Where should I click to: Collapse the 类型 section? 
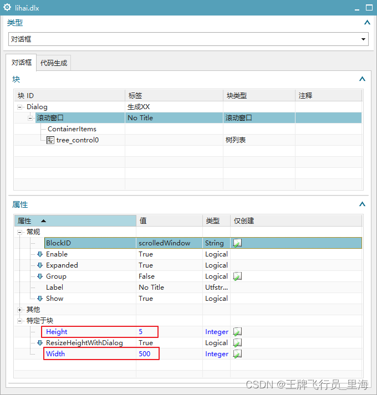[x=367, y=23]
